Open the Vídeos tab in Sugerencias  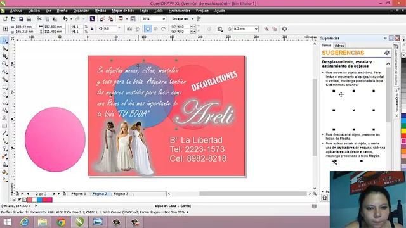click(x=339, y=46)
